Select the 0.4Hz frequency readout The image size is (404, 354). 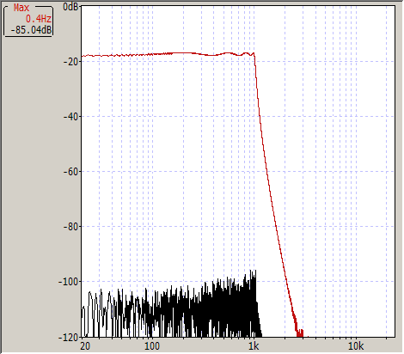[39, 19]
